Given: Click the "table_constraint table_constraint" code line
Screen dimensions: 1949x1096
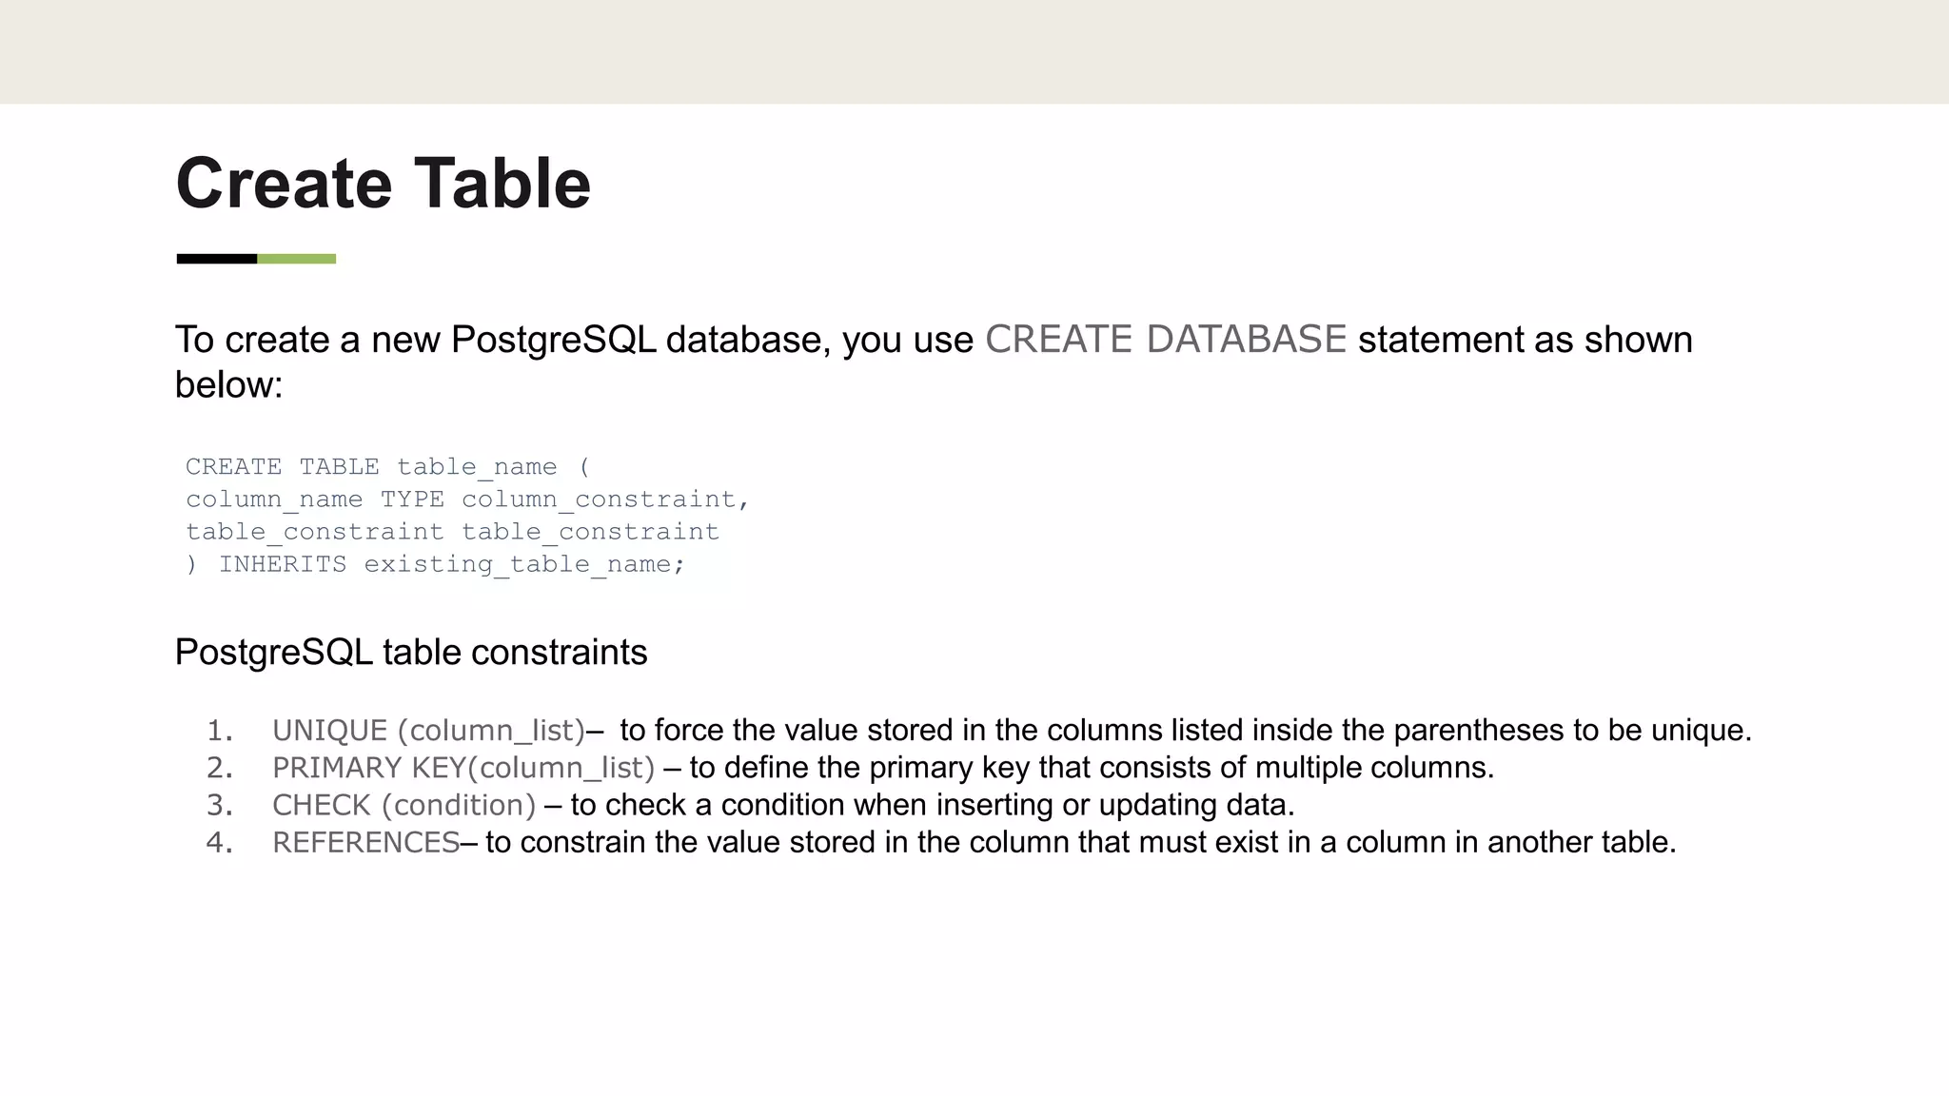Looking at the screenshot, I should 452,532.
